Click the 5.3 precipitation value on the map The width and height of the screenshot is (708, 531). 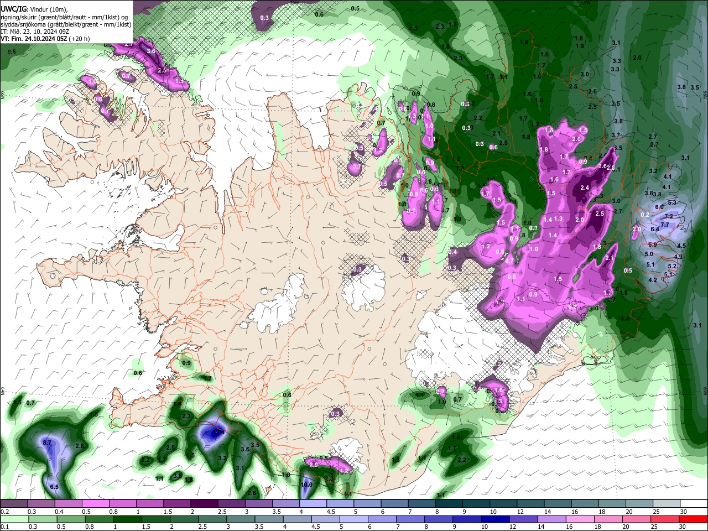(x=672, y=203)
